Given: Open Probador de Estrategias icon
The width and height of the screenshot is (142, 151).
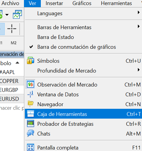Looking at the screenshot, I should (x=30, y=123).
